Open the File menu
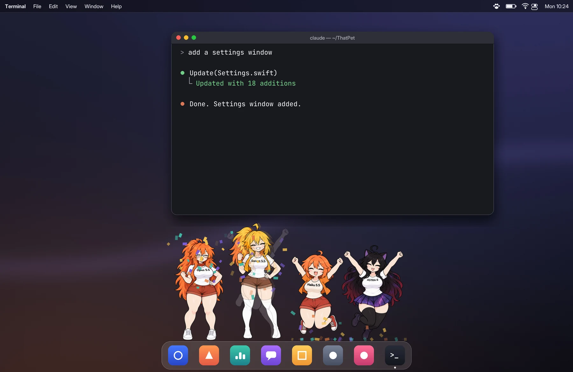Viewport: 573px width, 372px height. (x=37, y=6)
